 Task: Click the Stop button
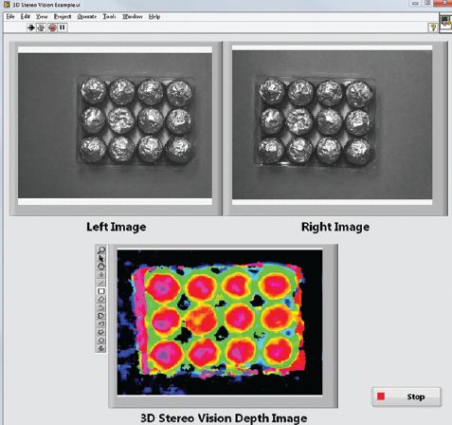point(407,397)
